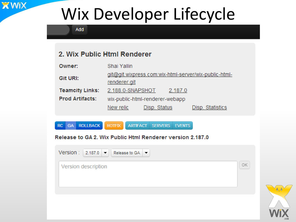The height and width of the screenshot is (222, 296).
Task: Expand the 2.187.0 version dropdown arrow
Action: (105, 153)
